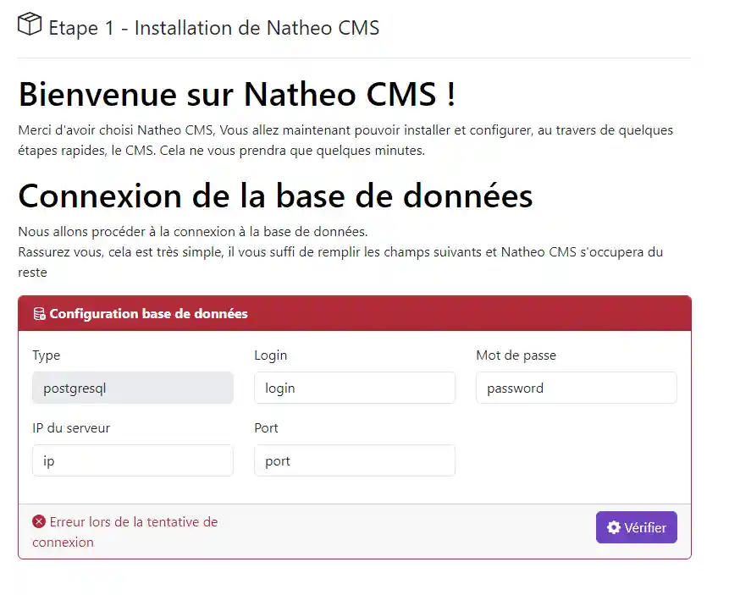This screenshot has width=729, height=595.
Task: Select the Login input field
Action: point(355,388)
